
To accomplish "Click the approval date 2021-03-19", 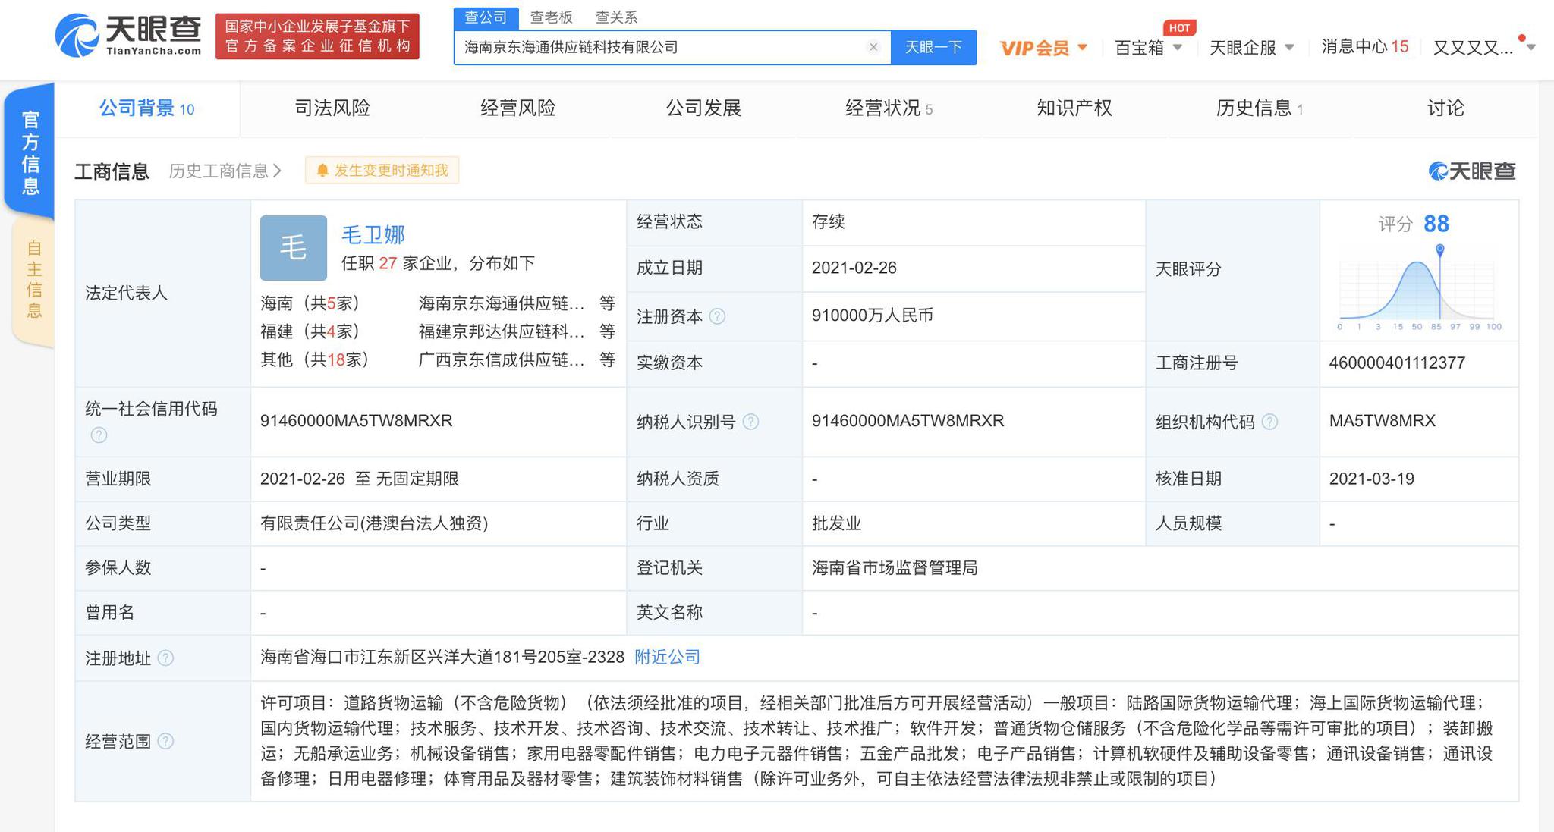I will pos(1372,479).
